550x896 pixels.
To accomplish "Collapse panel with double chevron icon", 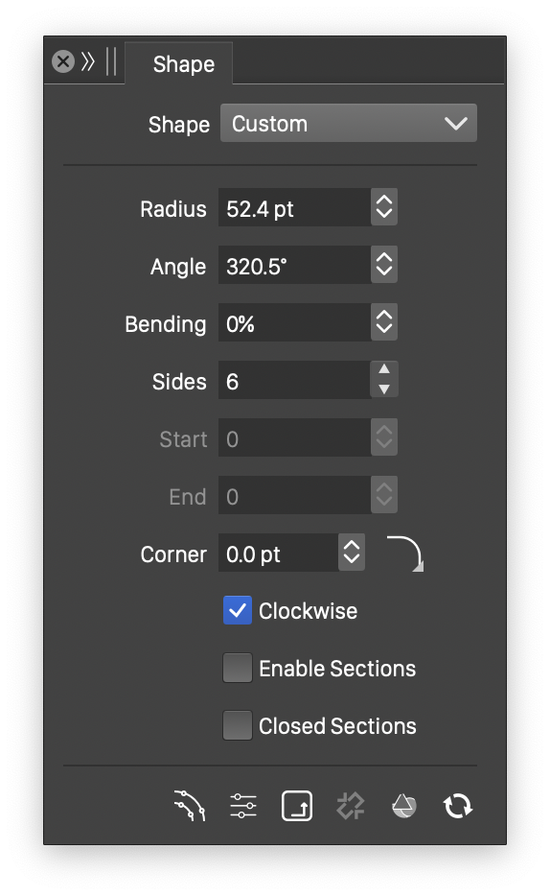I will [x=88, y=61].
